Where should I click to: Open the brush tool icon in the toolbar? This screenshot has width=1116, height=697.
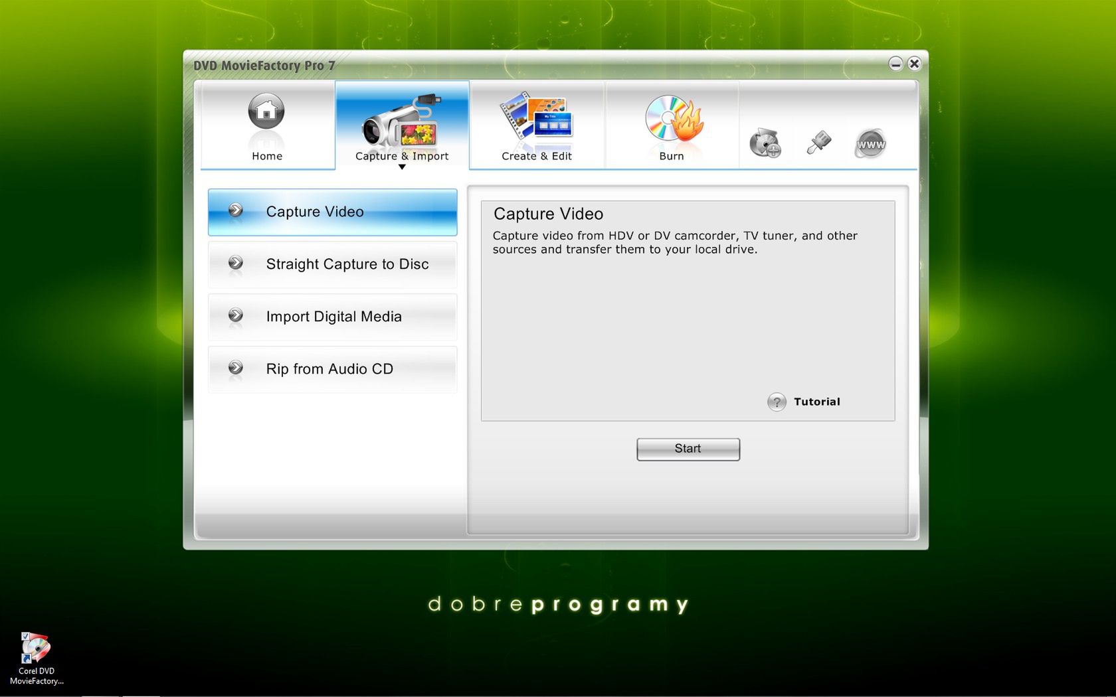(x=818, y=143)
